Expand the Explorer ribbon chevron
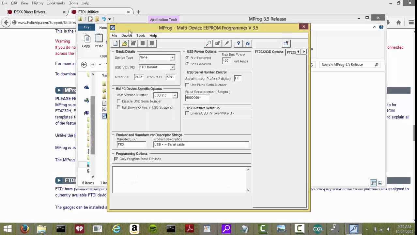 (374, 27)
